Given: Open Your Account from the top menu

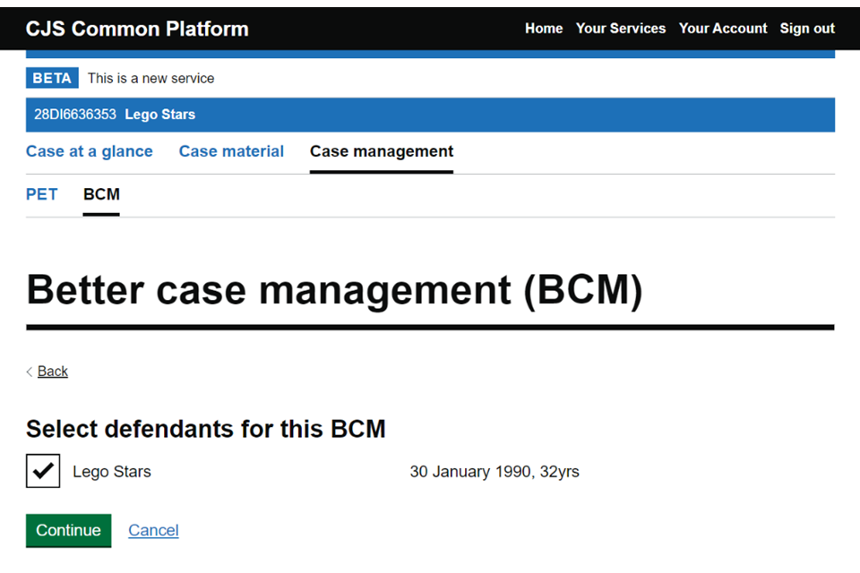Looking at the screenshot, I should click(x=723, y=28).
